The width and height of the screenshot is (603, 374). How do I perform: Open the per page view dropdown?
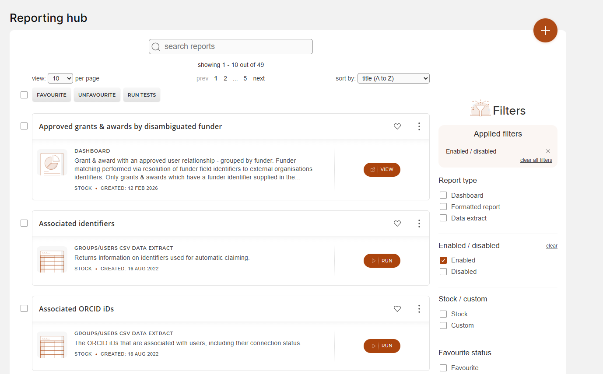[x=60, y=78]
